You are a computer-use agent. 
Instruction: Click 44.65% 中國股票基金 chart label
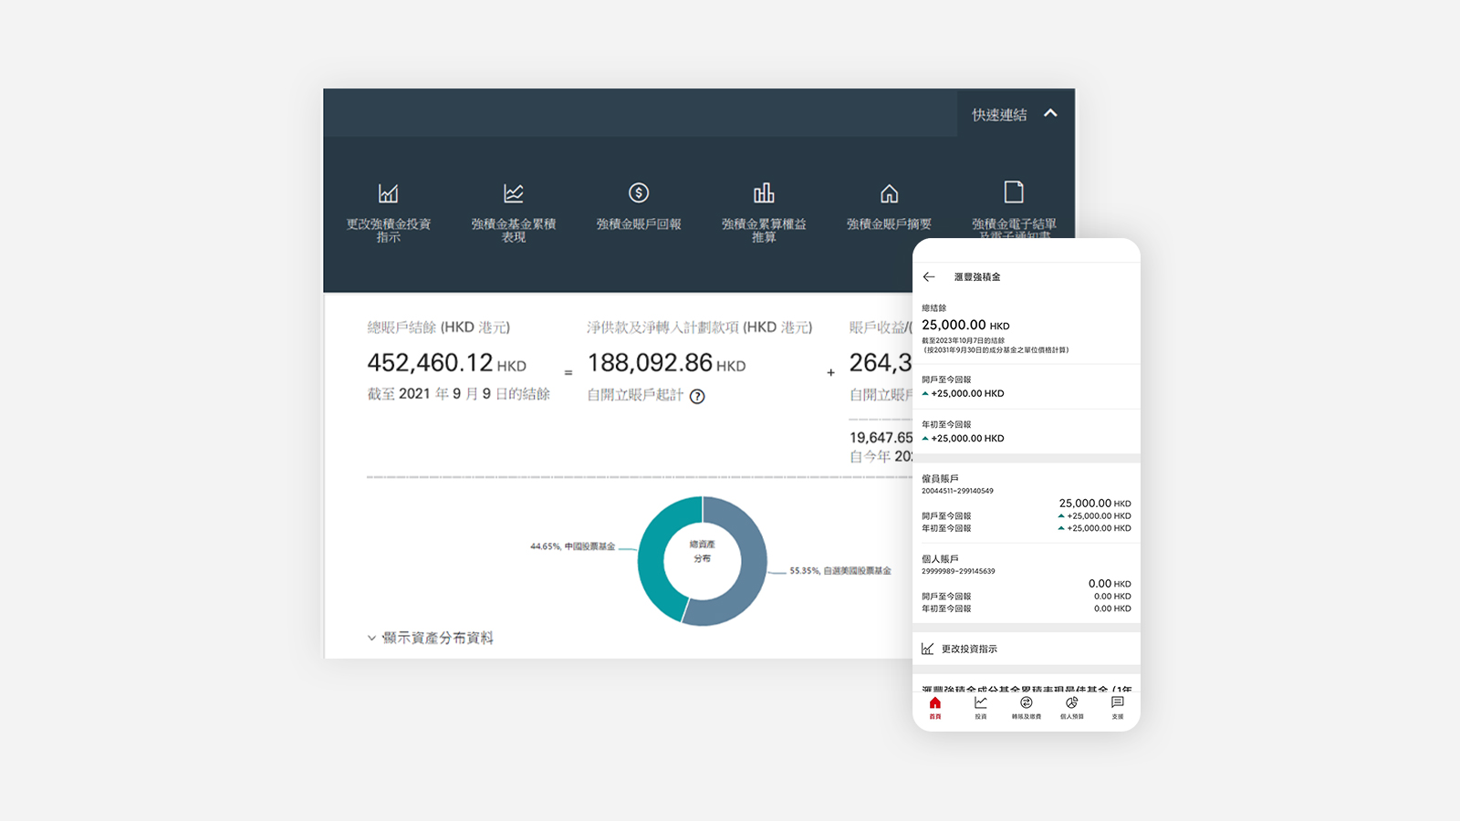click(x=573, y=546)
